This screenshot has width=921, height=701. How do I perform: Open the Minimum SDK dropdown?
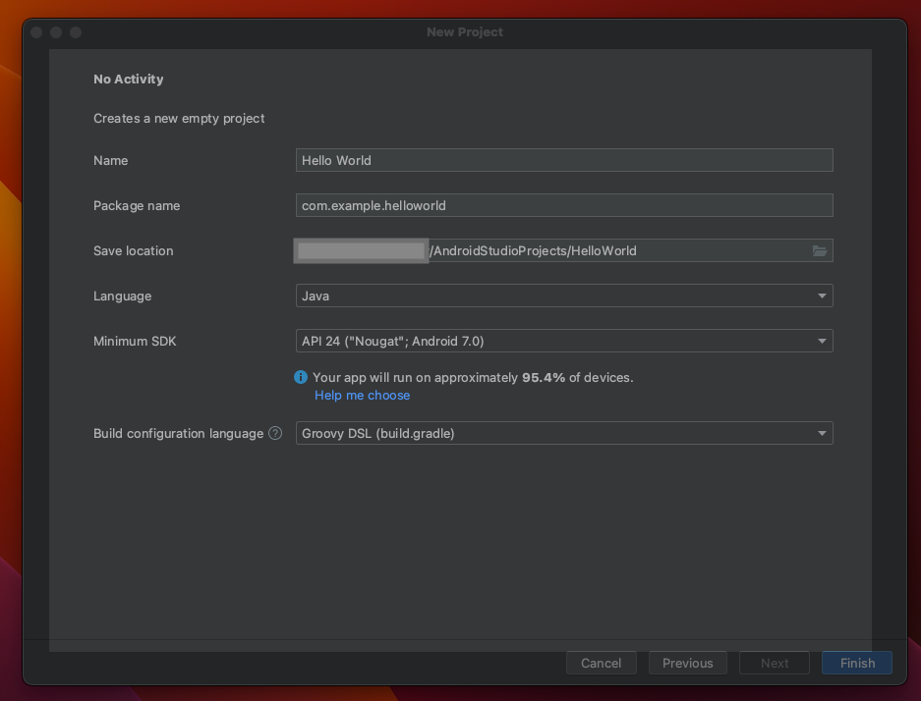pyautogui.click(x=564, y=341)
